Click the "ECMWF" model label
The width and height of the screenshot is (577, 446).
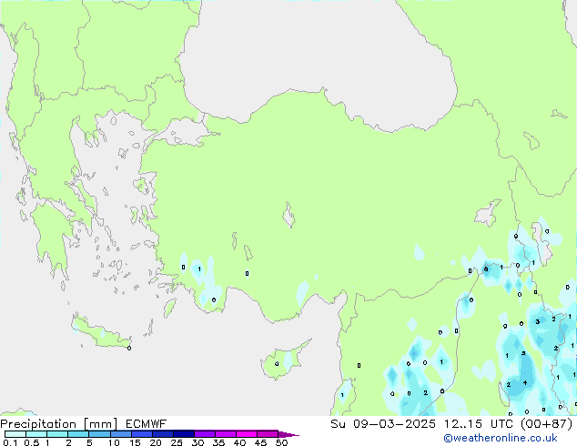click(147, 424)
